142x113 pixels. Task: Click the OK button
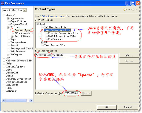click(107, 107)
